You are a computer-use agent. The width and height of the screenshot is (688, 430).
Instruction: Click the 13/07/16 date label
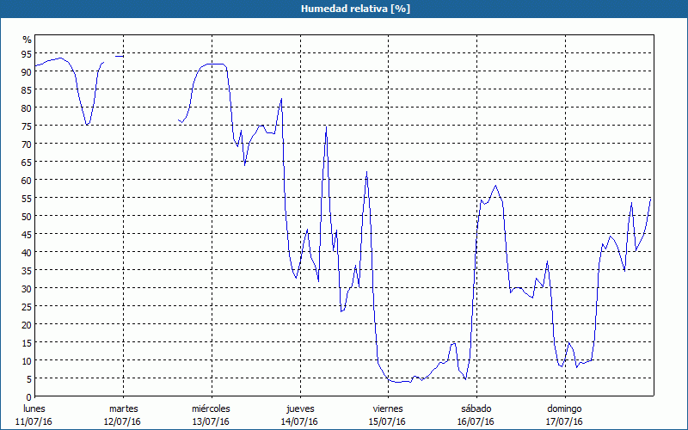click(x=211, y=421)
